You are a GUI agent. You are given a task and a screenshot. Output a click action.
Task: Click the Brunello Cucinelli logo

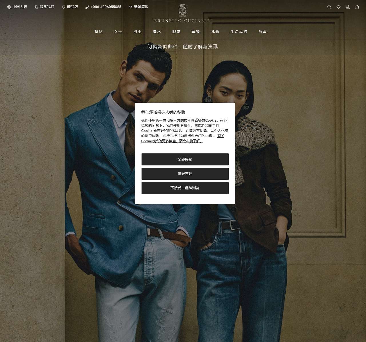coord(183,13)
